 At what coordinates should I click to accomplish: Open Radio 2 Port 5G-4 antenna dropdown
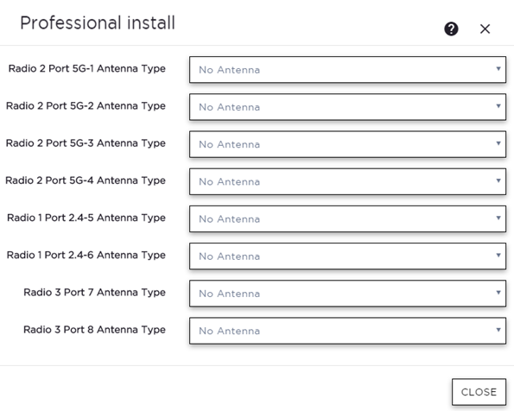[347, 181]
